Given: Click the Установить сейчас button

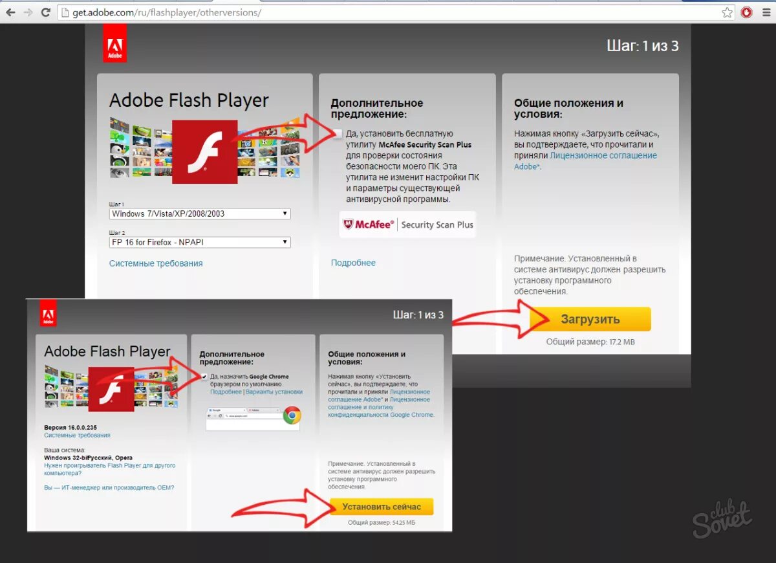Looking at the screenshot, I should pyautogui.click(x=382, y=507).
